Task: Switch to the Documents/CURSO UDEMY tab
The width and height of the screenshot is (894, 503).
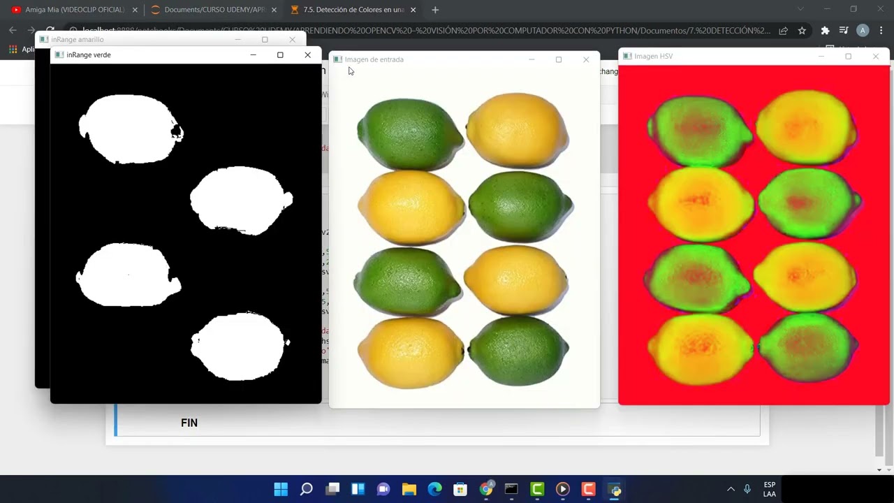Action: tap(213, 10)
